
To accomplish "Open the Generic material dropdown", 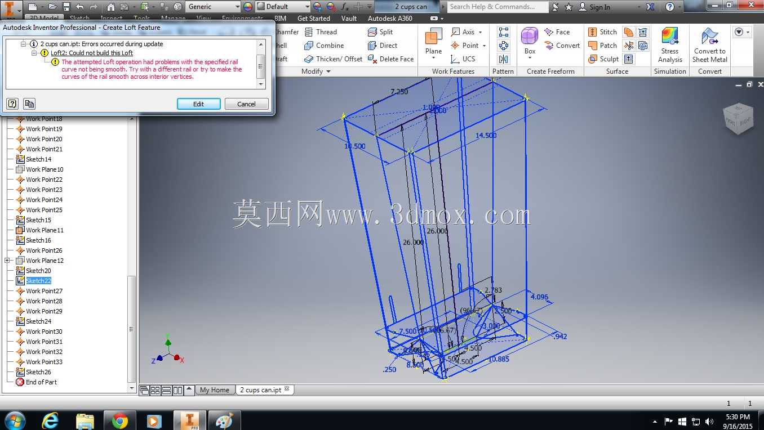I will pos(213,7).
